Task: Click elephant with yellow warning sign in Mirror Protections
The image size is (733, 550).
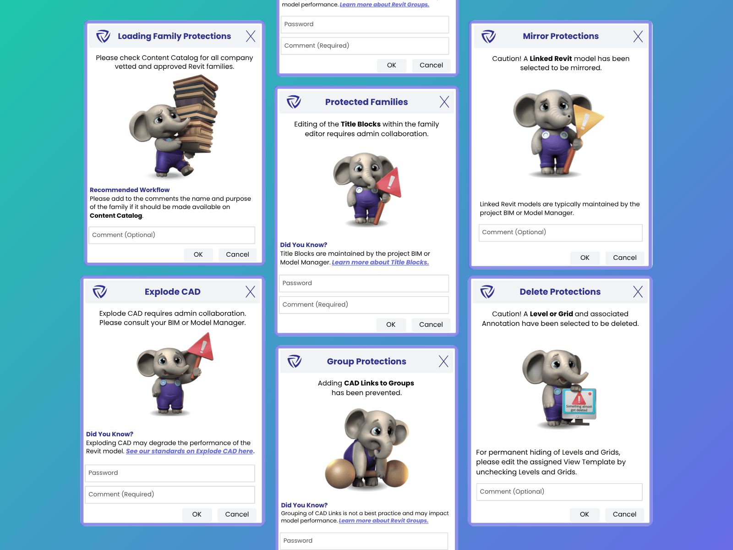Action: [558, 133]
